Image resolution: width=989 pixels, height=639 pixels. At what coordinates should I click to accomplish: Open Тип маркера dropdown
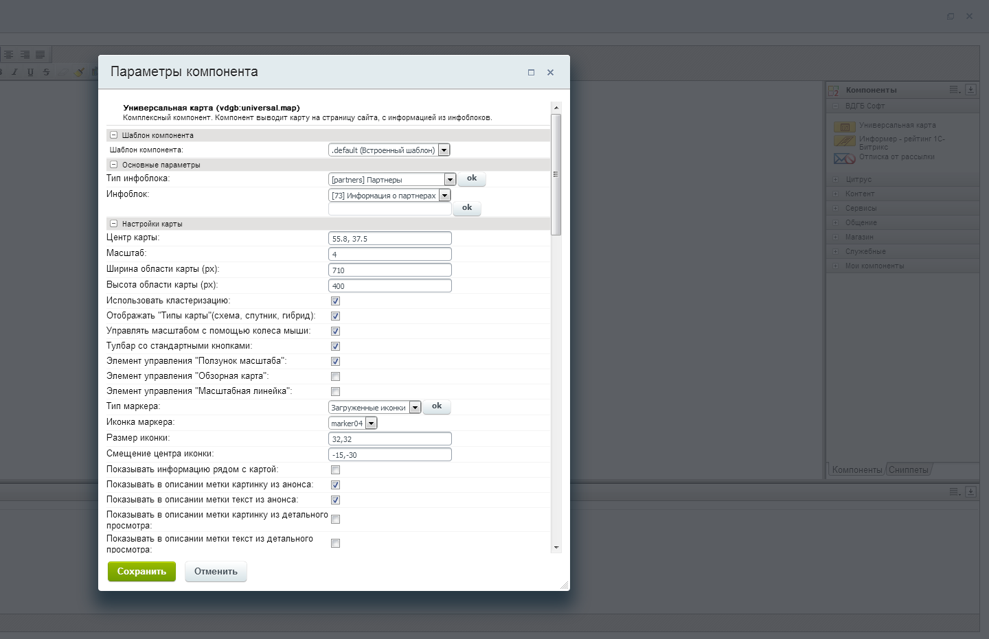pyautogui.click(x=374, y=407)
